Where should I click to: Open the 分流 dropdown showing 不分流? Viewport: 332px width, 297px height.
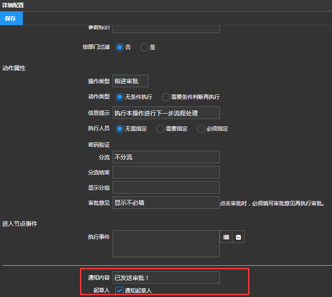pyautogui.click(x=166, y=157)
